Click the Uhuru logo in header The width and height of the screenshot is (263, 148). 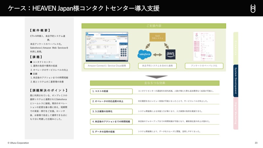coord(253,9)
